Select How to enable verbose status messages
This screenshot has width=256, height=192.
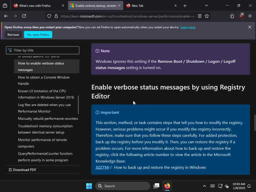(x=46, y=66)
